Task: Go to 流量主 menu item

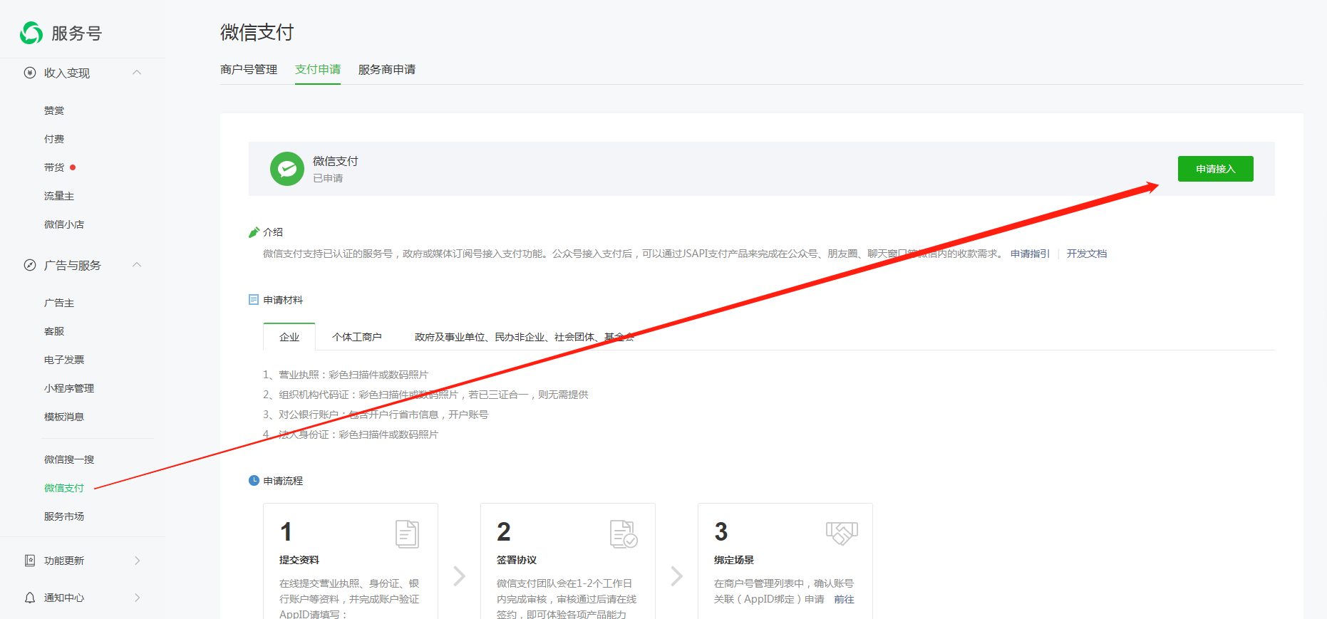Action: [59, 196]
